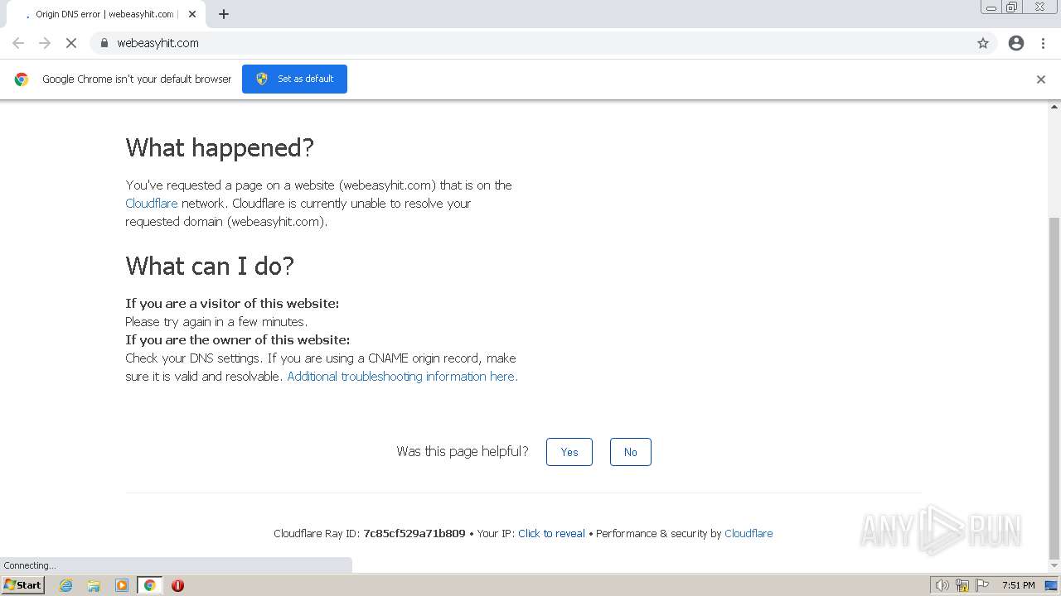Open Windows Media Player from taskbar

click(x=122, y=585)
